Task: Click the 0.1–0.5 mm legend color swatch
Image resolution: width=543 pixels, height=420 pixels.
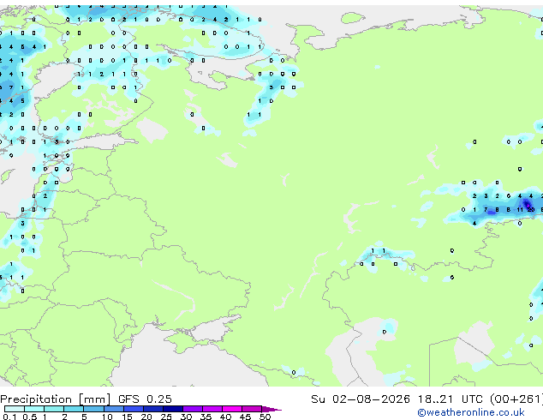Action: pyautogui.click(x=15, y=409)
